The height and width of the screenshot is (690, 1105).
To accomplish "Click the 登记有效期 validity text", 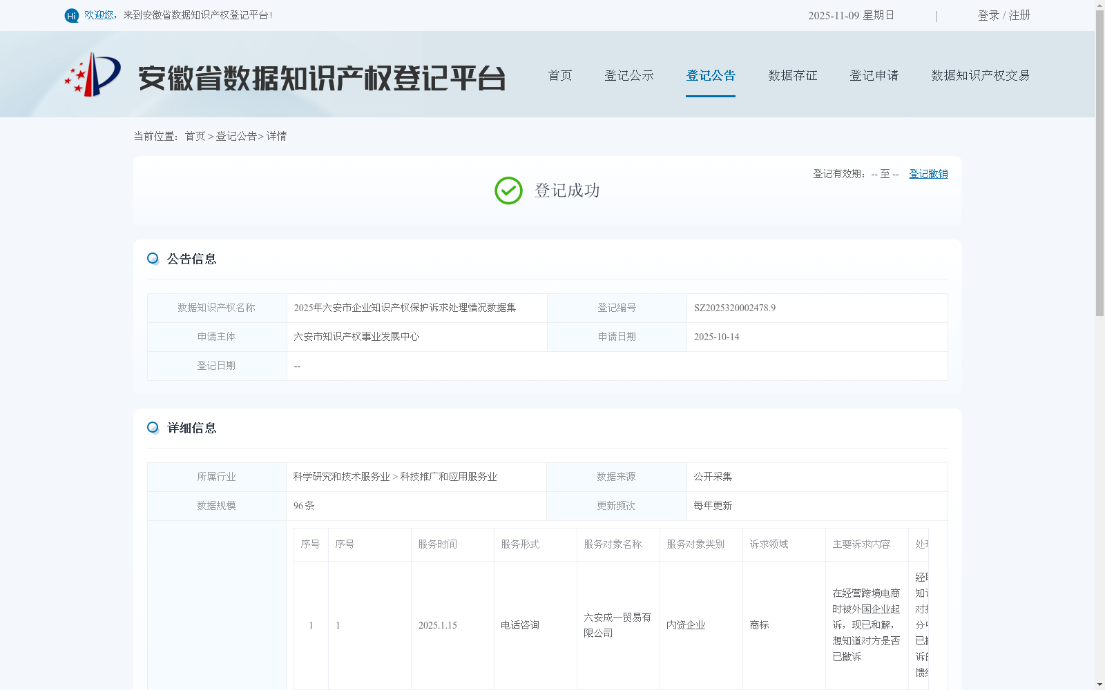I will pyautogui.click(x=856, y=174).
